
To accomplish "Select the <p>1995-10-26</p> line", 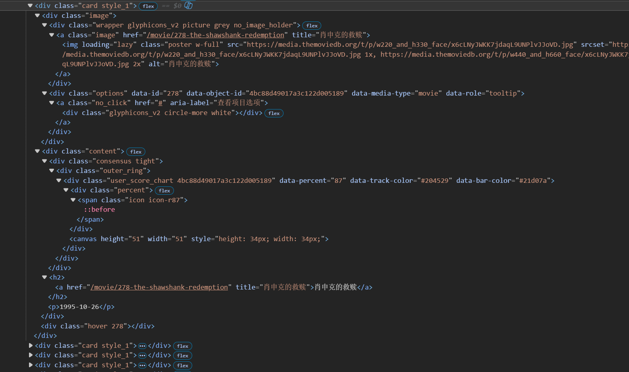I will click(x=81, y=307).
